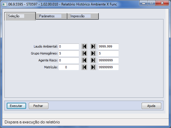
Task: Click the Fechar button
Action: [x=39, y=106]
